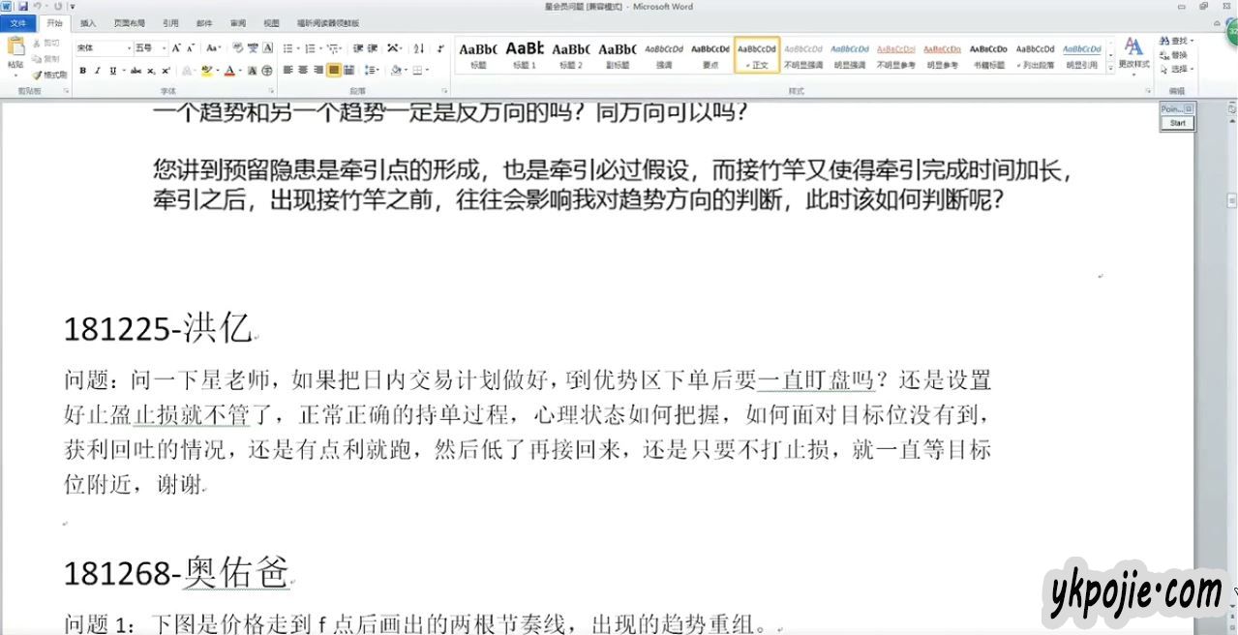Toggle bold formatting
Viewport: 1238px width, 635px height.
(83, 70)
